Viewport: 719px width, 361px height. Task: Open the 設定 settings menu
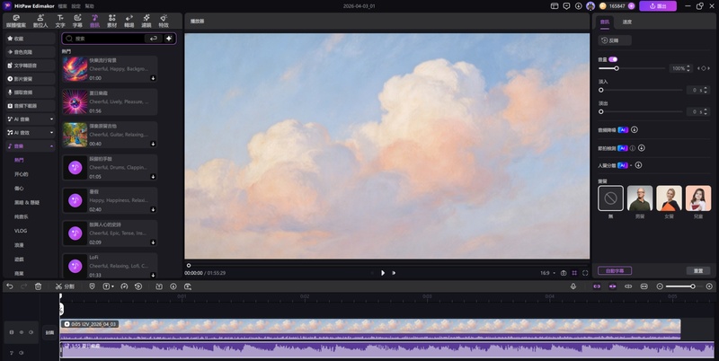(x=75, y=5)
